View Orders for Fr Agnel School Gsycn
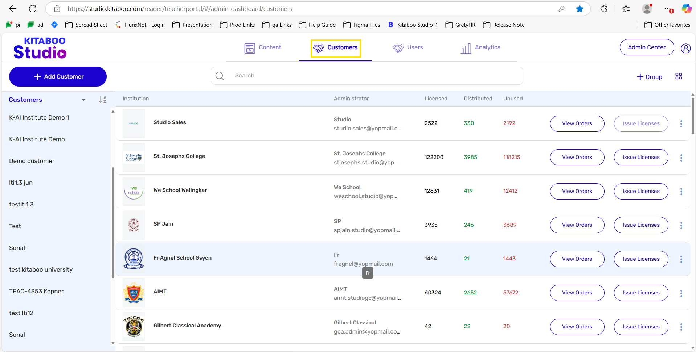 [x=577, y=259]
